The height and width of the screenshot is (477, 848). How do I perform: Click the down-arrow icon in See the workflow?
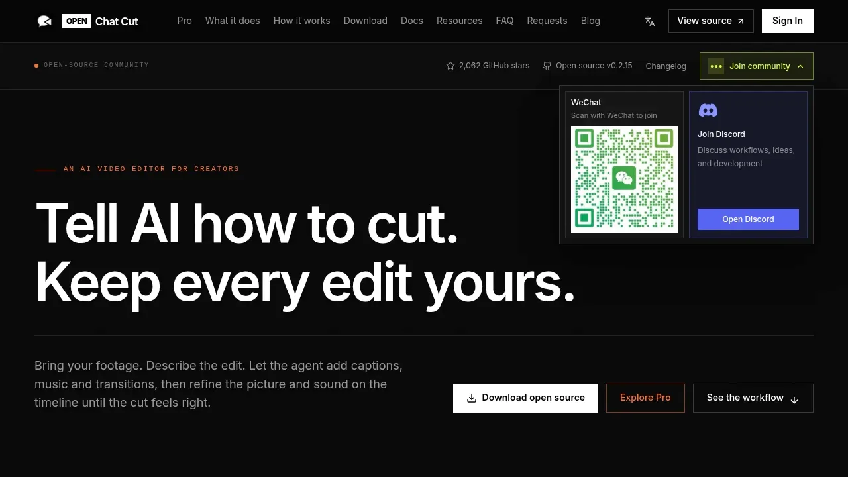click(x=794, y=399)
